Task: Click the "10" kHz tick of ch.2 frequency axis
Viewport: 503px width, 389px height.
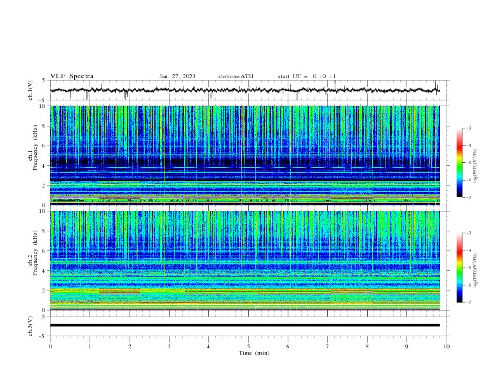Action: coord(44,211)
